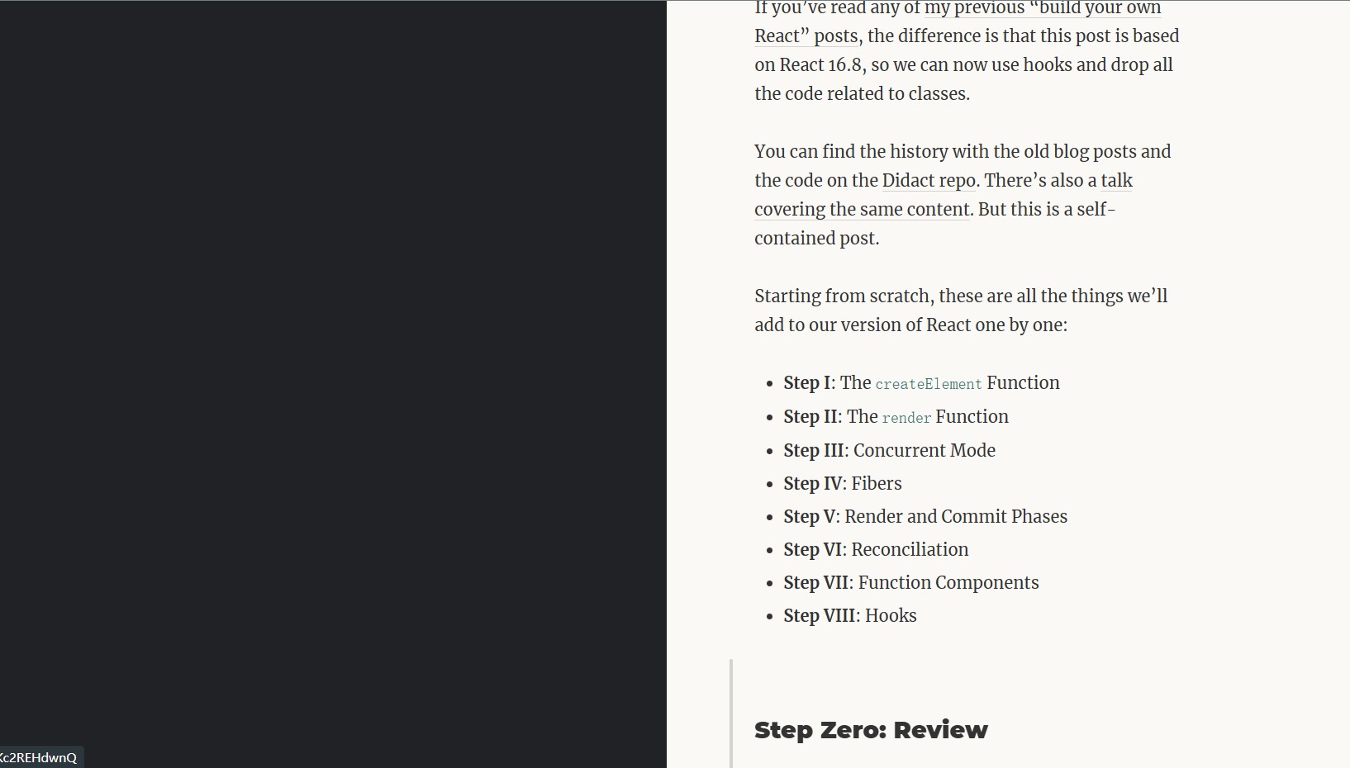Click the URL status tooltip ending in REHdwnQ
This screenshot has width=1350, height=768.
pos(40,757)
